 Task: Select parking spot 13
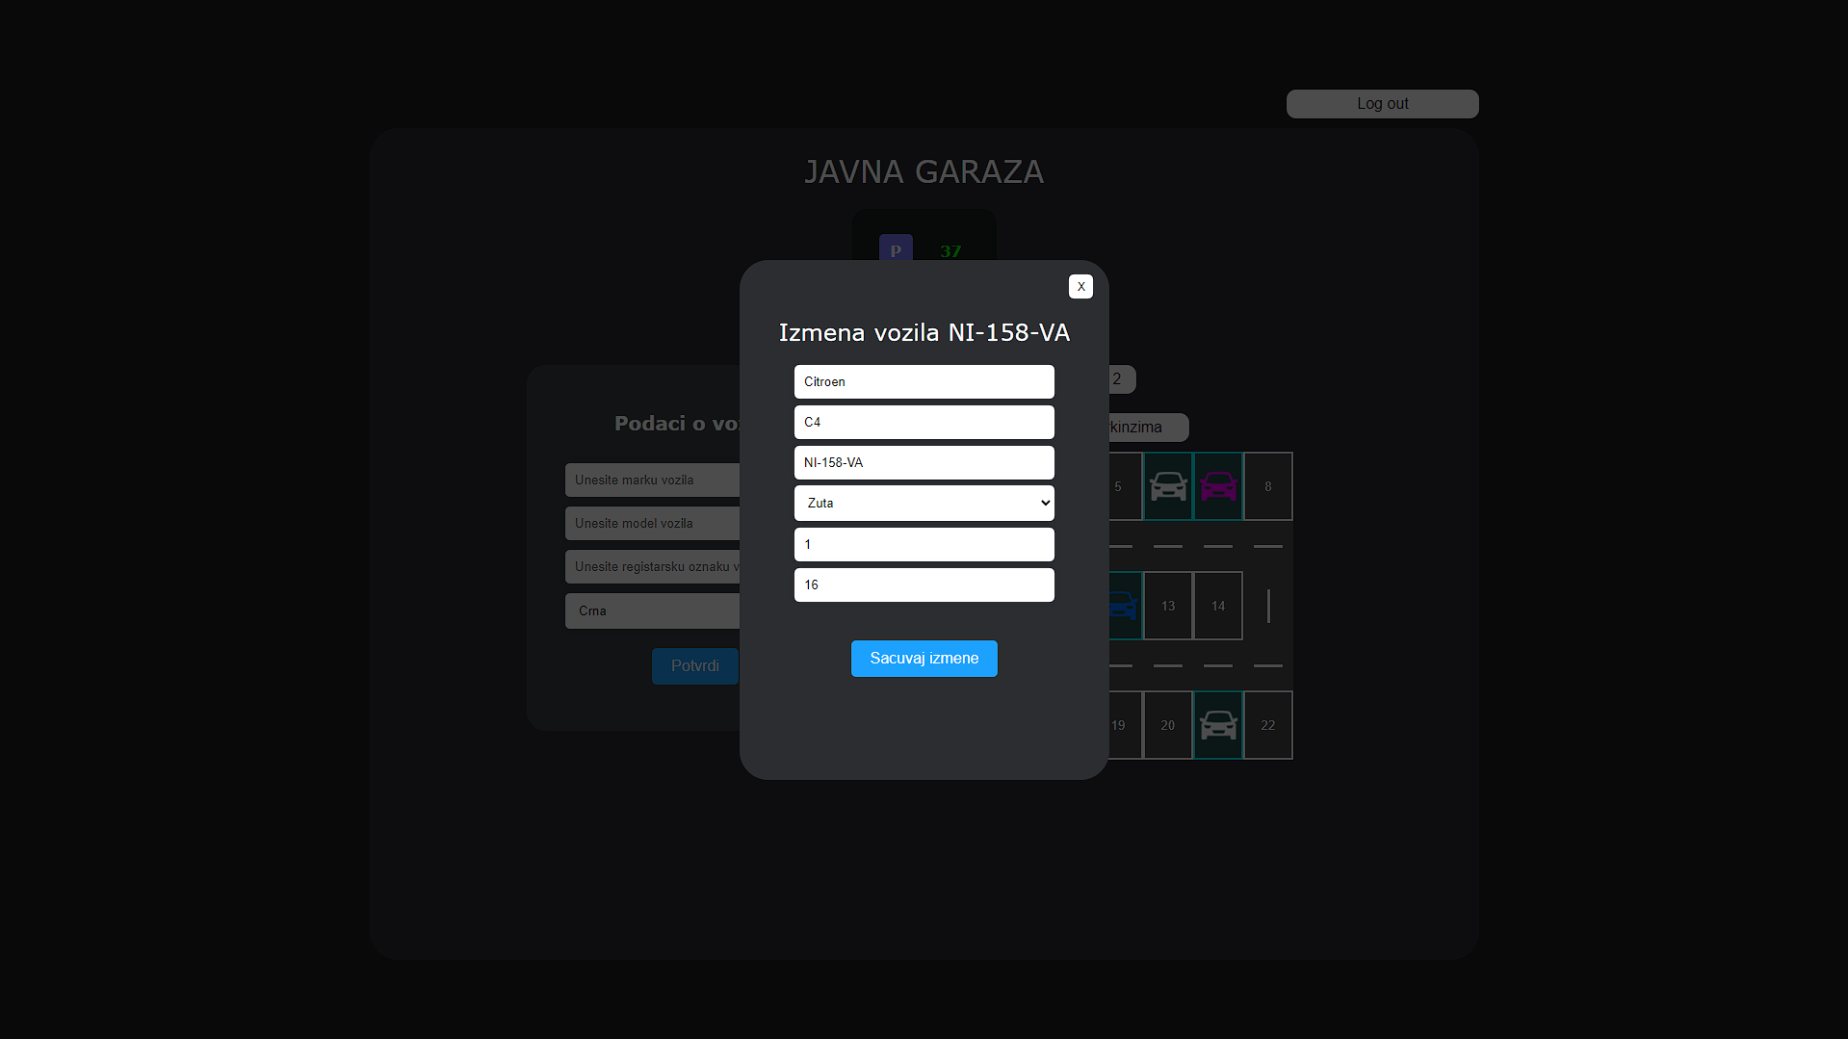(x=1168, y=606)
